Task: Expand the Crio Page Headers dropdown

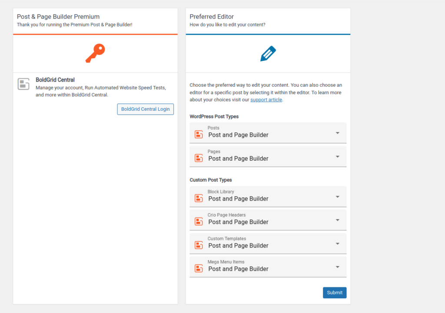Action: point(337,220)
